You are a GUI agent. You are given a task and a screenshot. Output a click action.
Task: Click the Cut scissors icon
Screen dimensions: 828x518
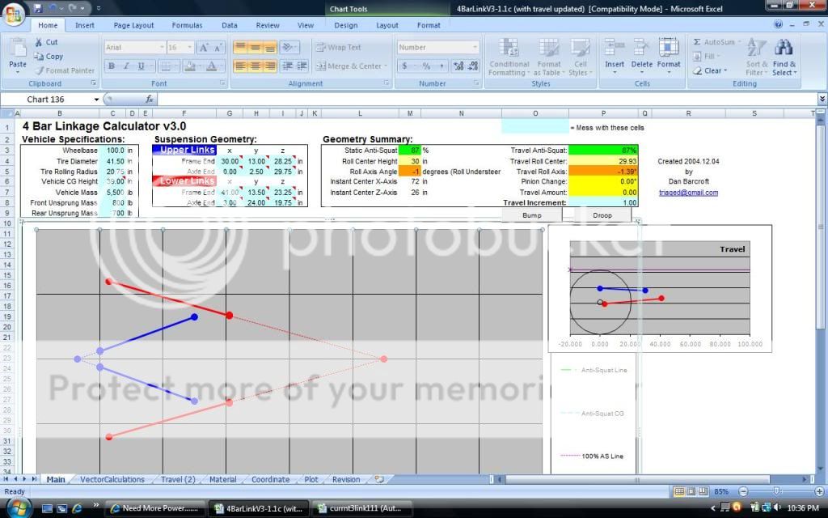pyautogui.click(x=39, y=42)
